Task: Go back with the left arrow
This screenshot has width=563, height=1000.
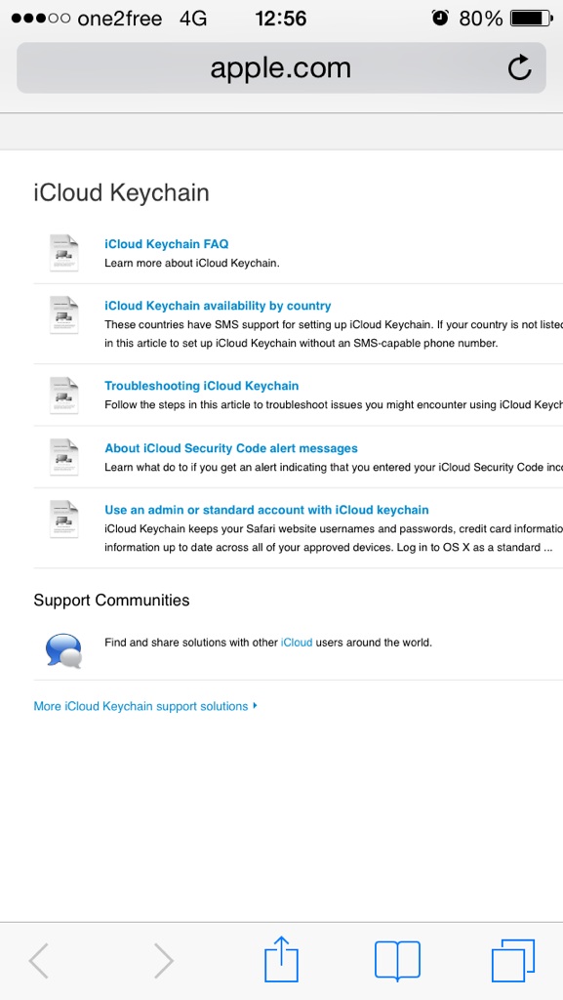Action: 39,961
